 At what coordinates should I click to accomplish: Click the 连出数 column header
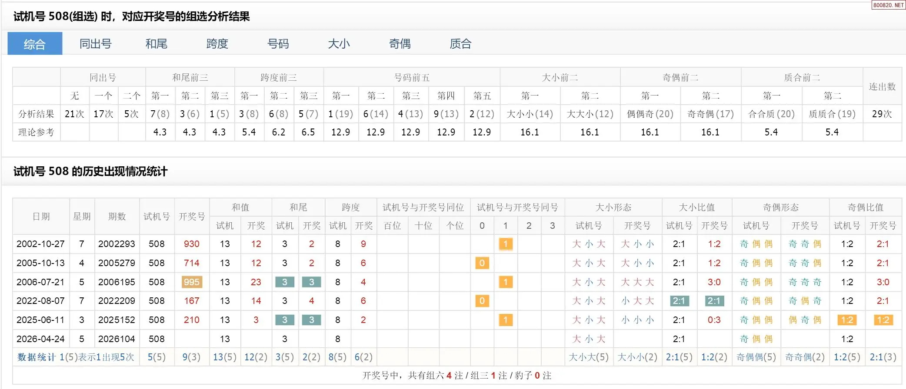882,86
